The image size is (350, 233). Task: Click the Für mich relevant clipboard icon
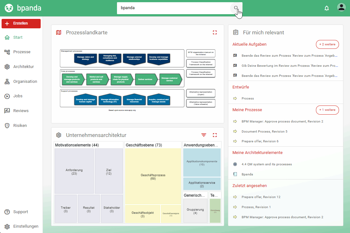(236, 32)
